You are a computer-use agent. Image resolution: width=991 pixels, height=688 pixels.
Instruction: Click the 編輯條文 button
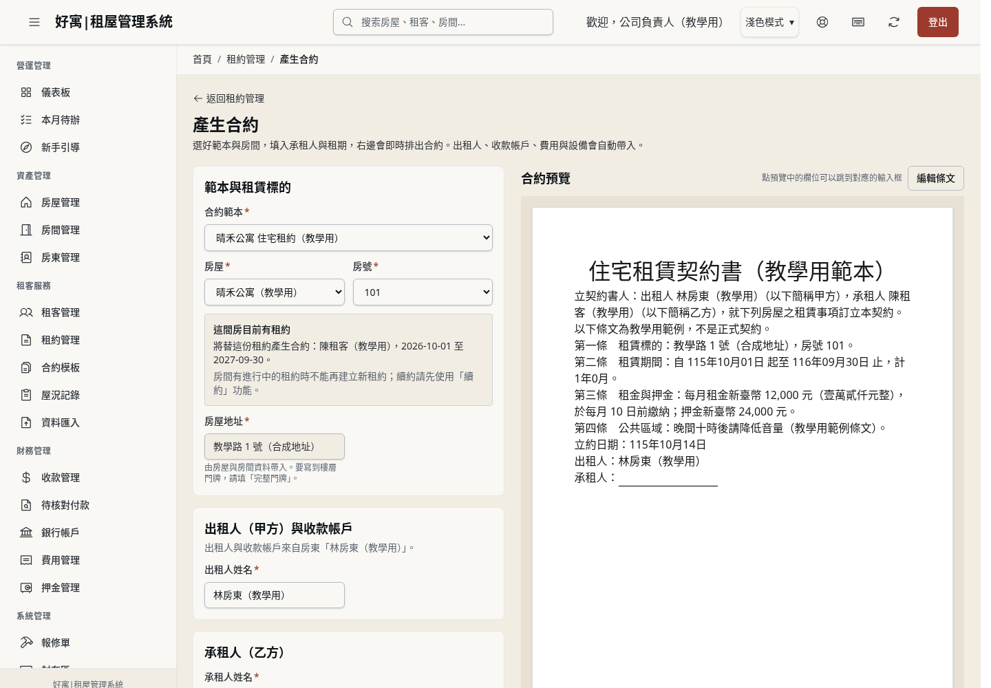pyautogui.click(x=935, y=178)
